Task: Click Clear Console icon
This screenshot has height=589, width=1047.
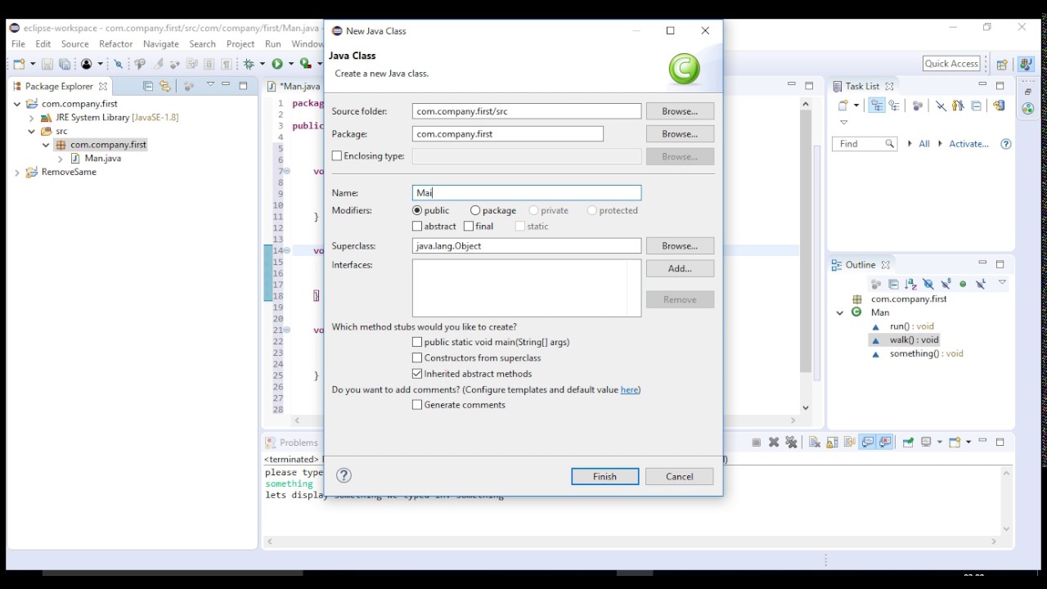Action: tap(815, 443)
